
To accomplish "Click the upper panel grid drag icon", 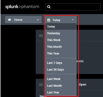I will [41, 36].
